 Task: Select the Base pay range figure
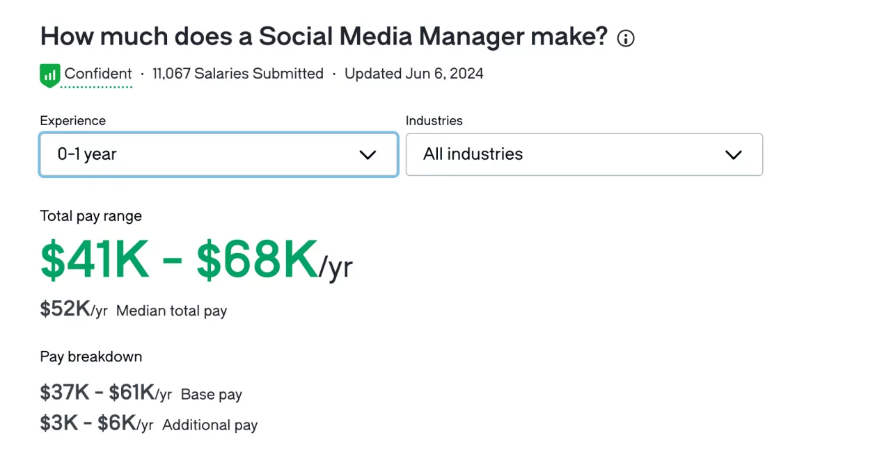(104, 393)
